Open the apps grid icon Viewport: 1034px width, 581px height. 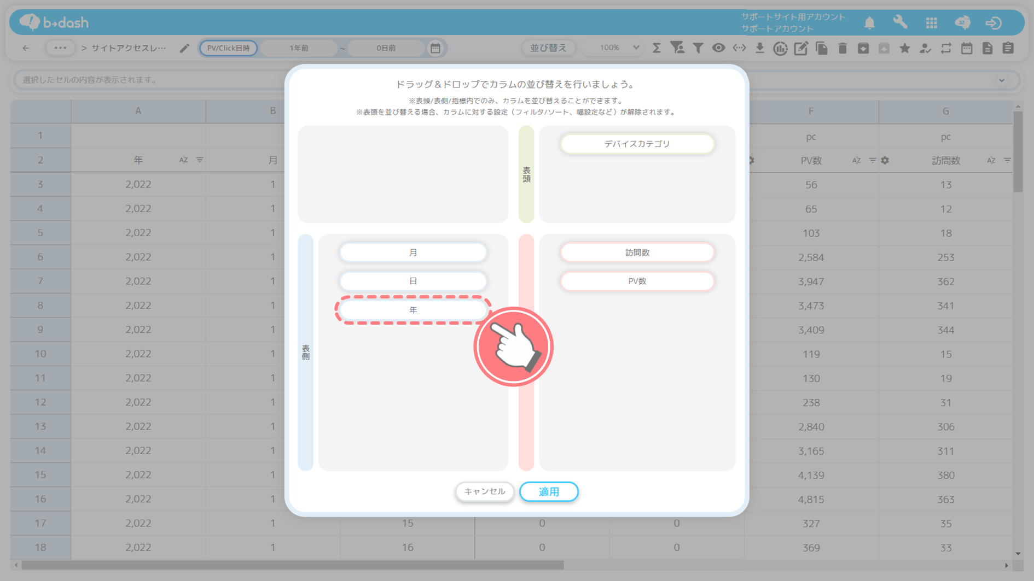click(931, 22)
